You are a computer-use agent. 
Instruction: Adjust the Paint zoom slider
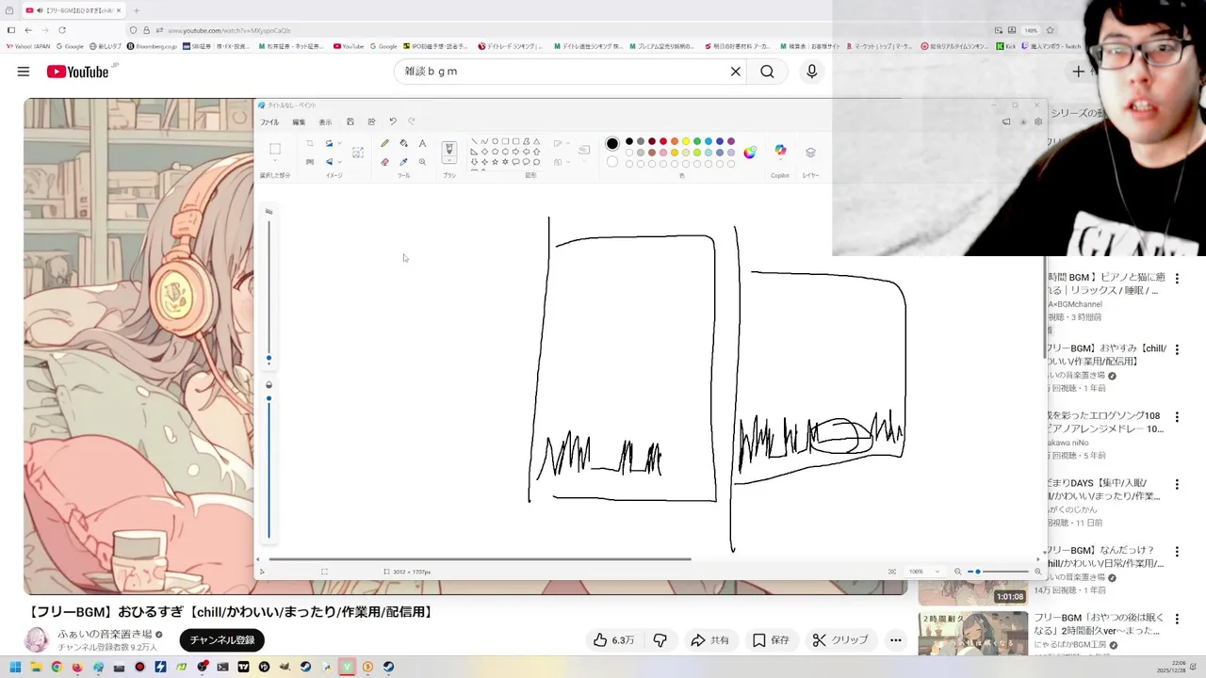pyautogui.click(x=999, y=572)
